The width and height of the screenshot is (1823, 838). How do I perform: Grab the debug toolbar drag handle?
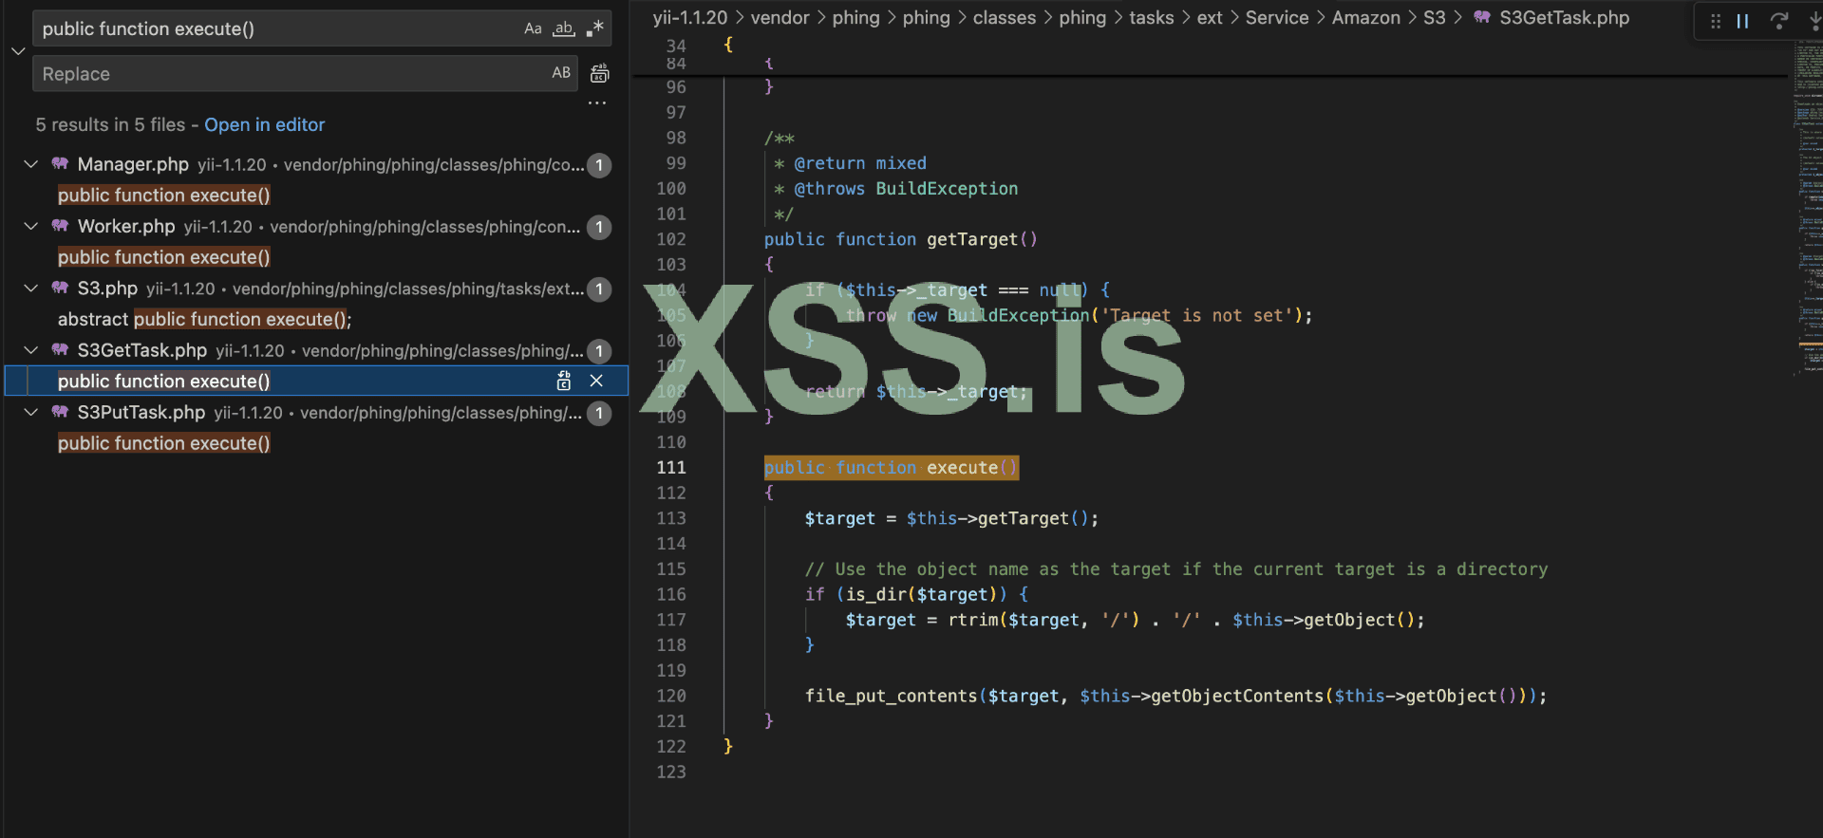click(x=1716, y=21)
